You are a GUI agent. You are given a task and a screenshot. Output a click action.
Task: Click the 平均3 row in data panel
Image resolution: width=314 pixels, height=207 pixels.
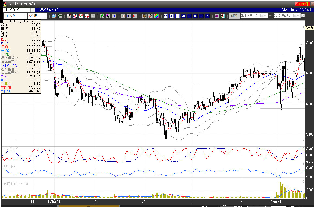(x=21, y=54)
